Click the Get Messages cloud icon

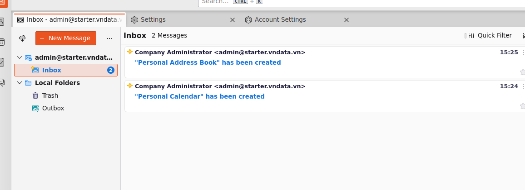pos(22,38)
